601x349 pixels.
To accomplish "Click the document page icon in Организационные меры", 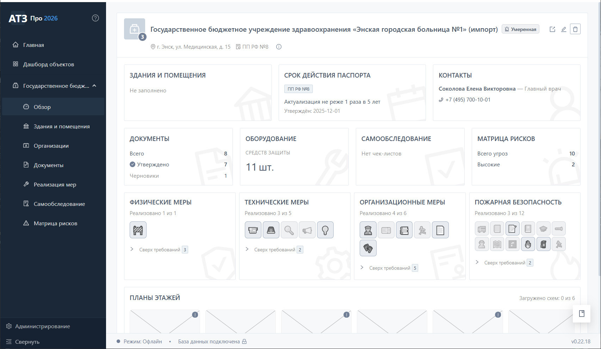I will (x=440, y=230).
